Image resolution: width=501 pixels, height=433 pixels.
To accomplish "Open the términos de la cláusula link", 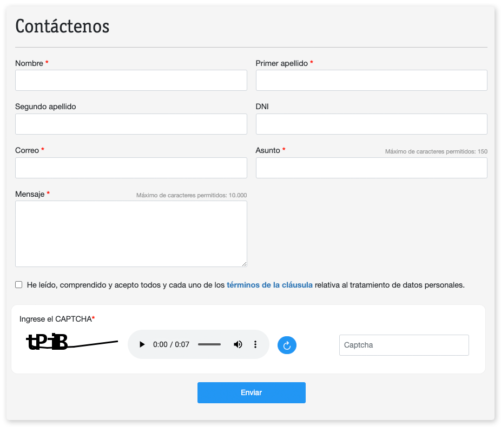I will coord(269,285).
